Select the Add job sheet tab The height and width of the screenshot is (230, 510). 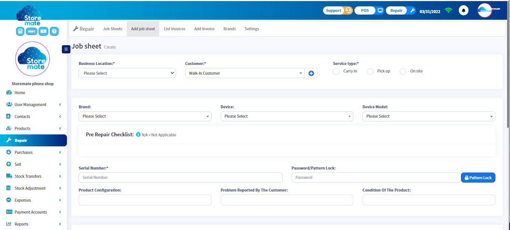143,29
